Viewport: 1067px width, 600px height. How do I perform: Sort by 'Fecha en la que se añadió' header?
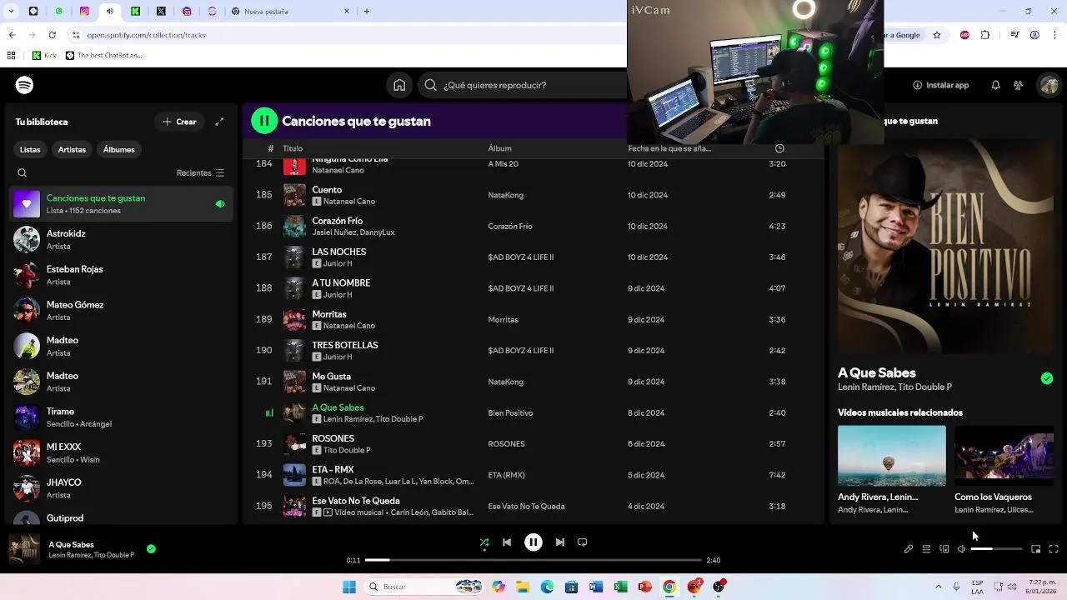tap(669, 148)
